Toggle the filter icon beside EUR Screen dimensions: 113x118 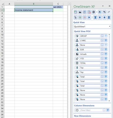106,50
